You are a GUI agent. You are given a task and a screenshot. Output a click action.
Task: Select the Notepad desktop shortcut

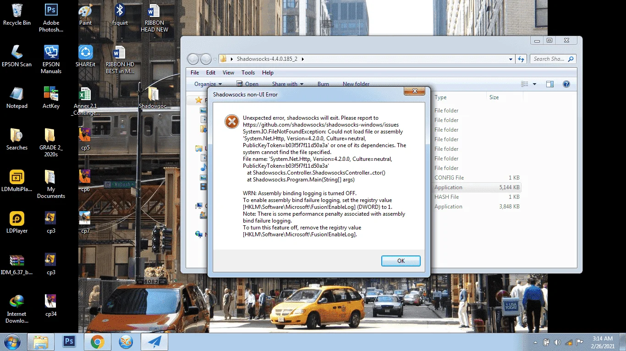tap(17, 98)
